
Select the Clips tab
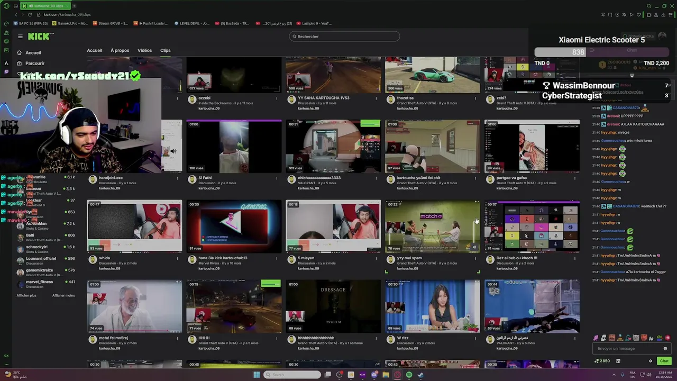point(166,50)
